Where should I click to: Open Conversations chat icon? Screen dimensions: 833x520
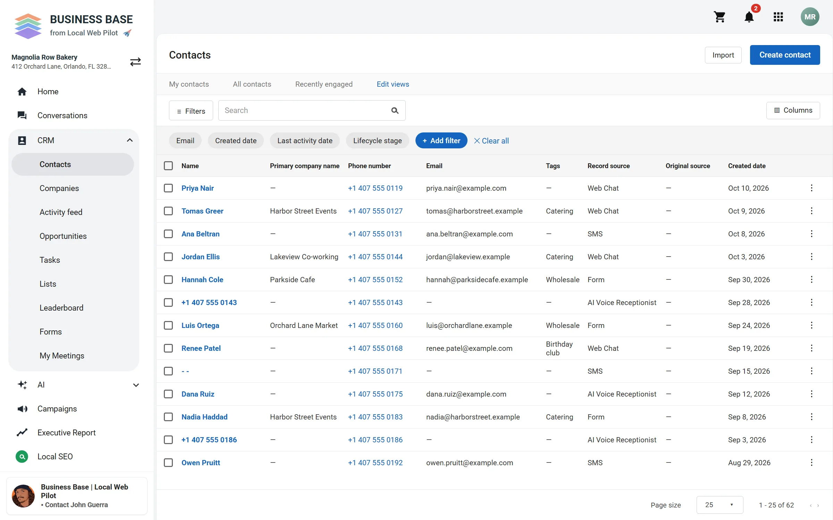click(22, 115)
